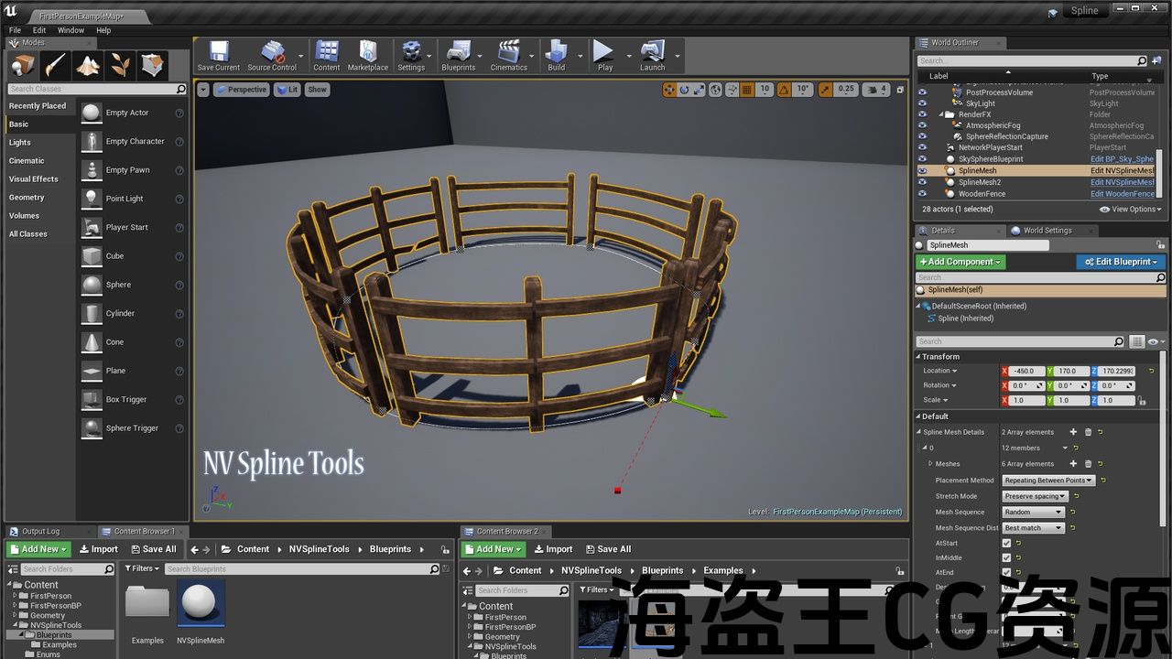The image size is (1172, 659).
Task: Switch to the World Settings tab
Action: 1047,231
